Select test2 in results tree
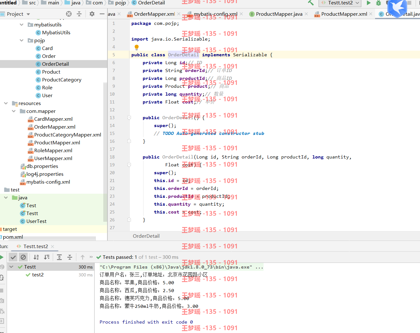Screen dimensions: 420x333 click(x=37, y=275)
